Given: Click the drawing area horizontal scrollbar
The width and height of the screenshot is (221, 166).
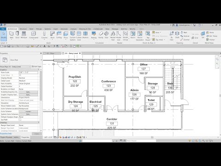Looking at the screenshot, I should tap(152, 137).
